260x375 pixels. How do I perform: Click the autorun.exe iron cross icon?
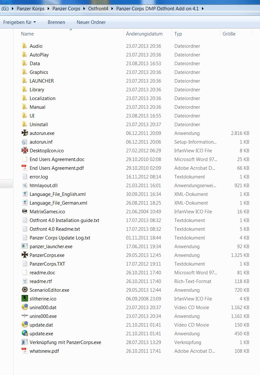(x=24, y=133)
